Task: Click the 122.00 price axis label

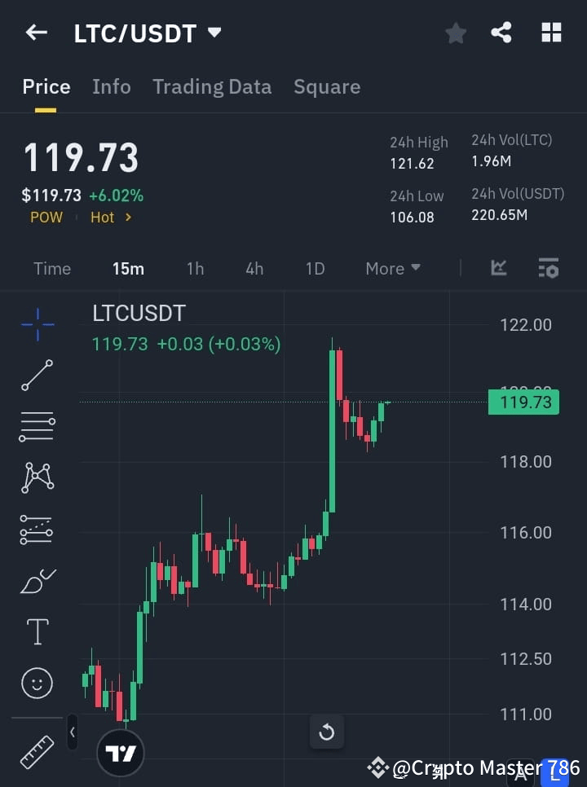Action: (526, 325)
